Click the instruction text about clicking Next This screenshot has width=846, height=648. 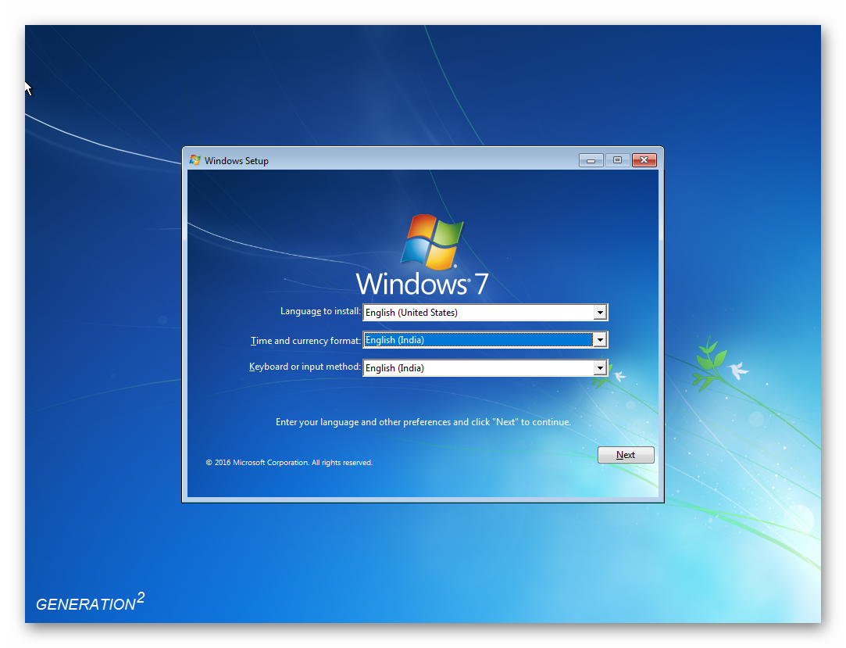(x=423, y=421)
